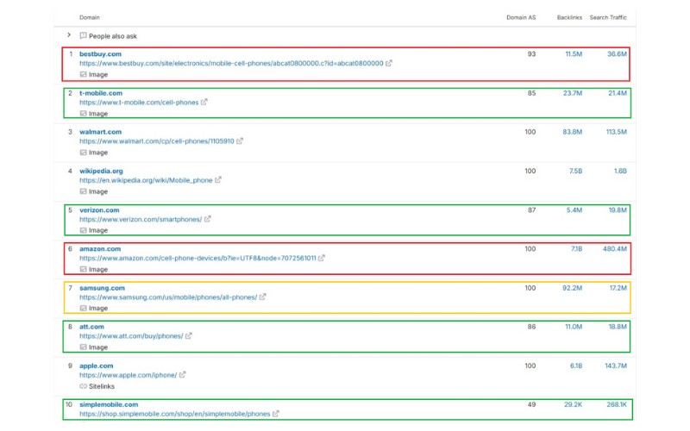Open the samsung.com domain link
The height and width of the screenshot is (431, 690).
(x=102, y=288)
